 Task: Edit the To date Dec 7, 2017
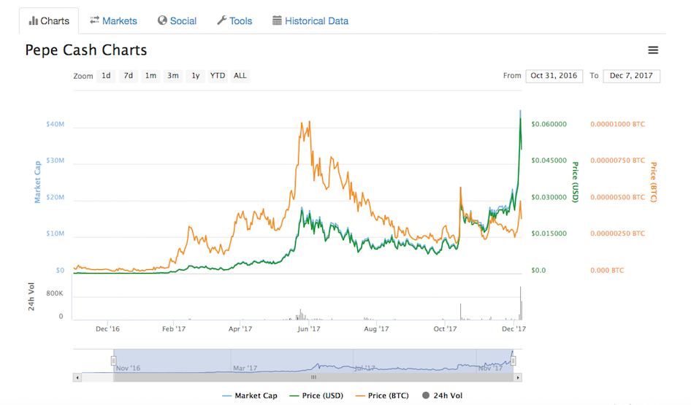click(631, 76)
